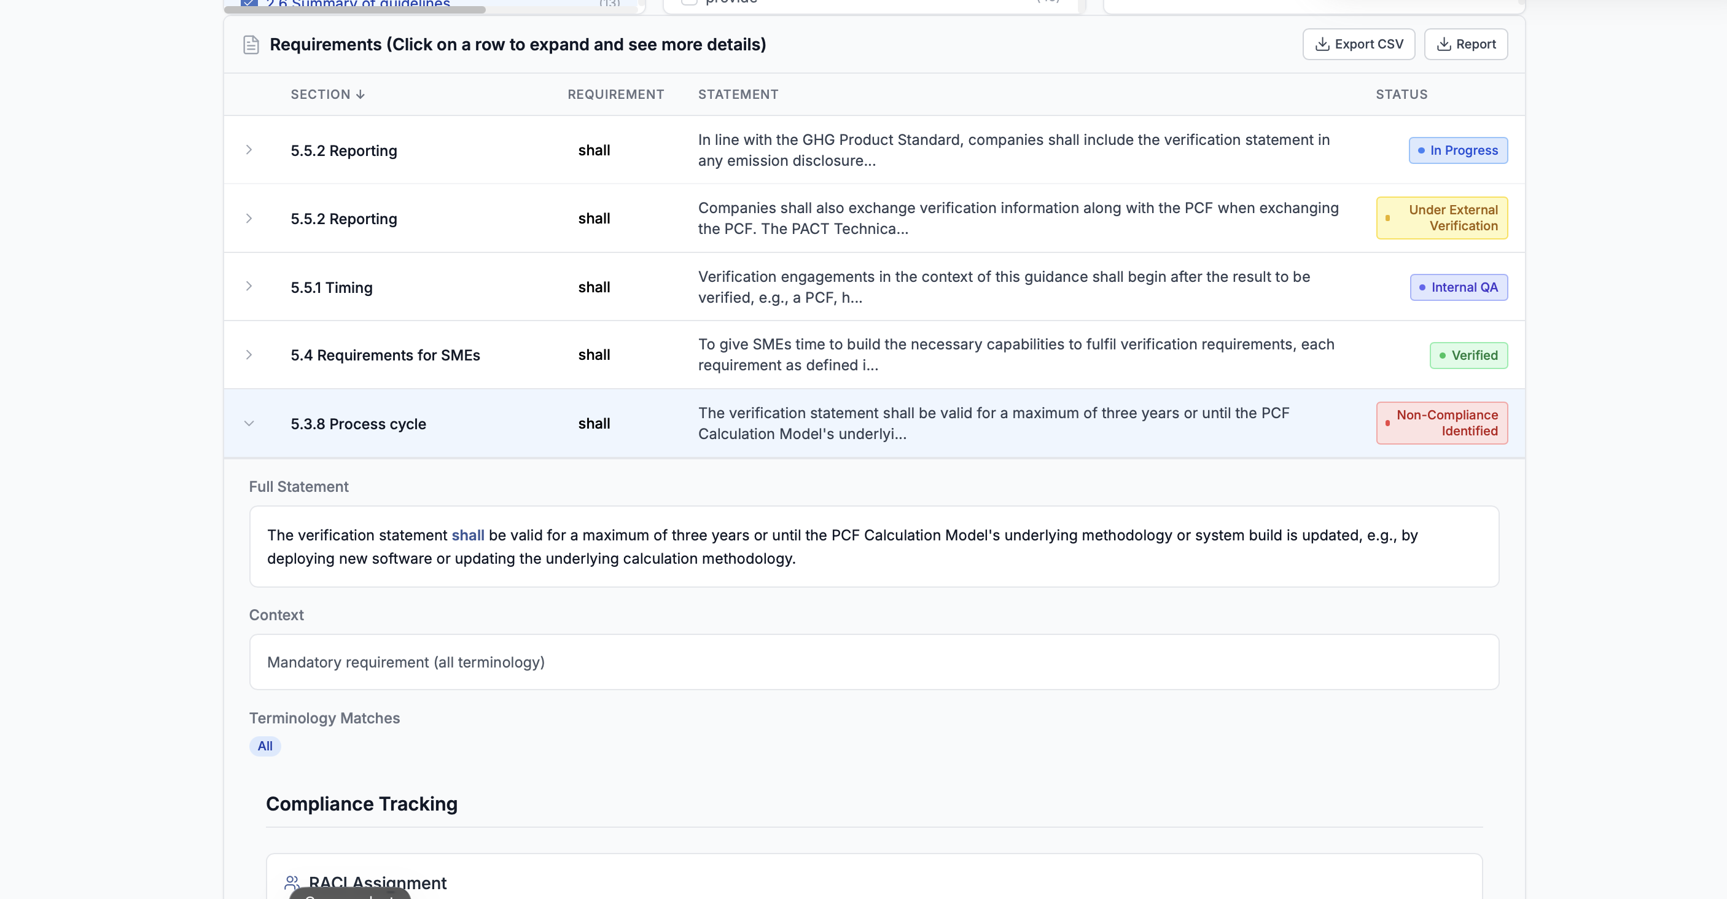Expand the 5.4 Requirements for SMEs row
Screen dimensions: 1727x899
point(249,355)
